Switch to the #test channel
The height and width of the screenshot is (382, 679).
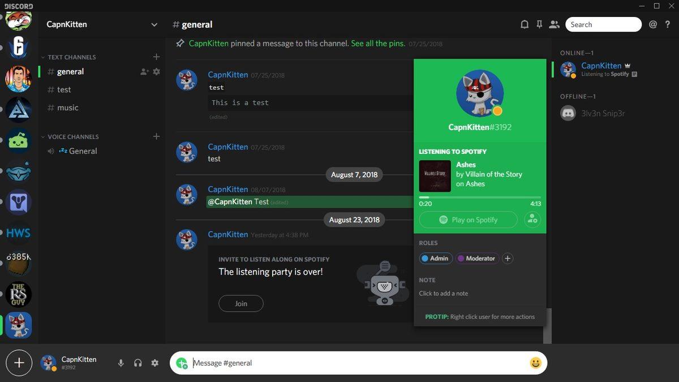tap(63, 89)
